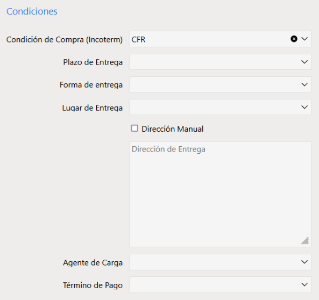319x300 pixels.
Task: Open the Lugar de Entrega dropdown arrow
Action: click(x=304, y=107)
